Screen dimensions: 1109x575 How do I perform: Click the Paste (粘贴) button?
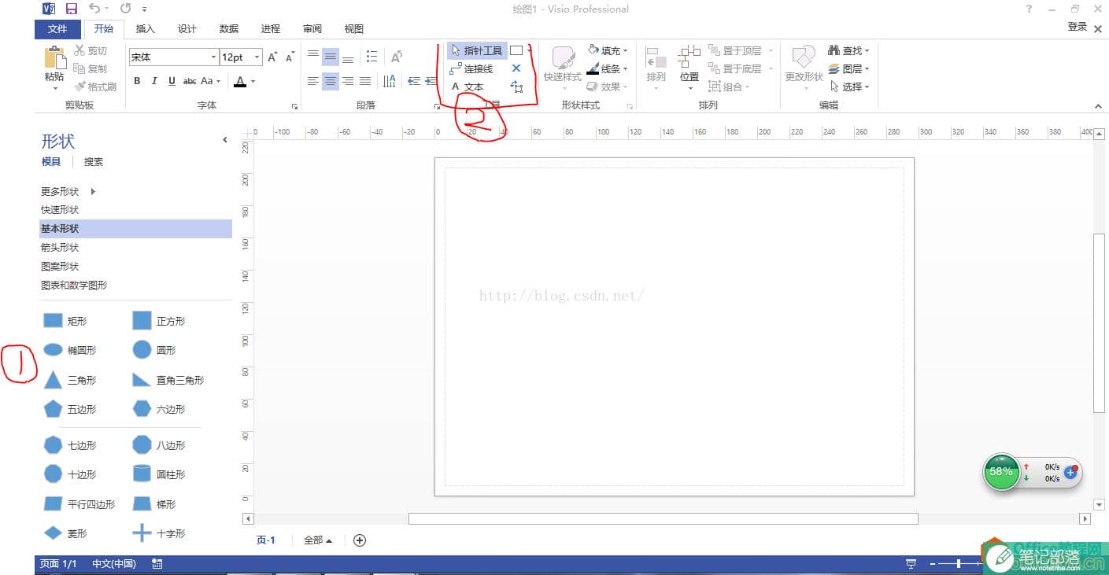click(54, 67)
